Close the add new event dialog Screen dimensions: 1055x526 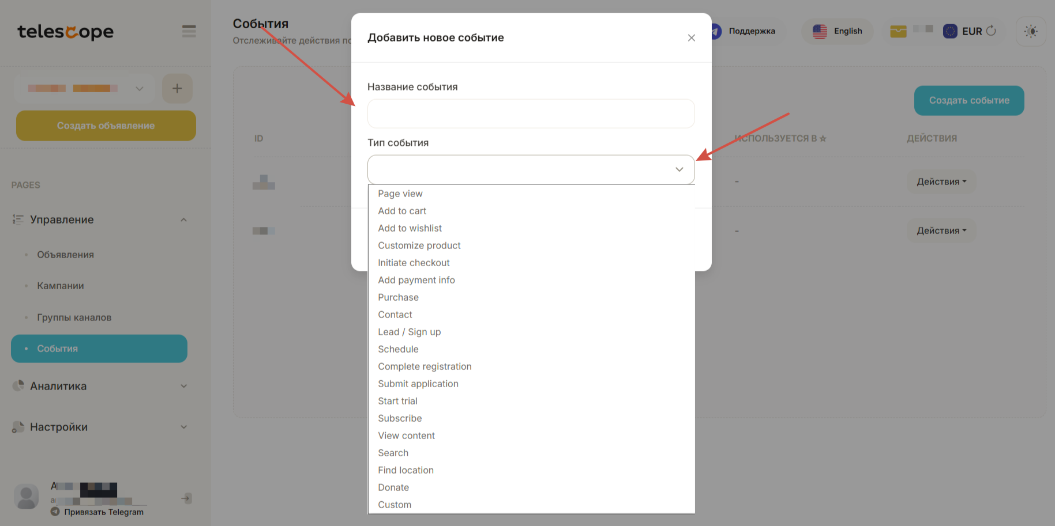(691, 38)
